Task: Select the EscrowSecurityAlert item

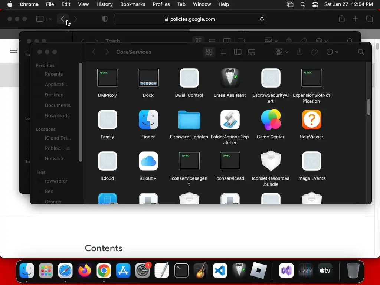Action: (271, 78)
